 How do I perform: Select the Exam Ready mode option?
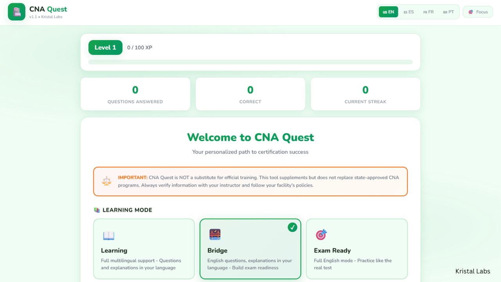357,249
